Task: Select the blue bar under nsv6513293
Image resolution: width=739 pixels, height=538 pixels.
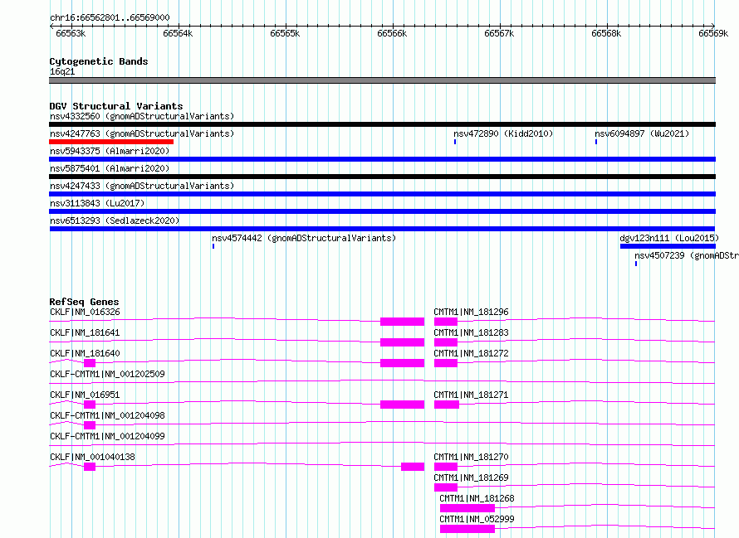Action: point(382,229)
